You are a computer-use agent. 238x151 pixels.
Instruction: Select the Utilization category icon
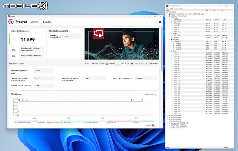172,39
